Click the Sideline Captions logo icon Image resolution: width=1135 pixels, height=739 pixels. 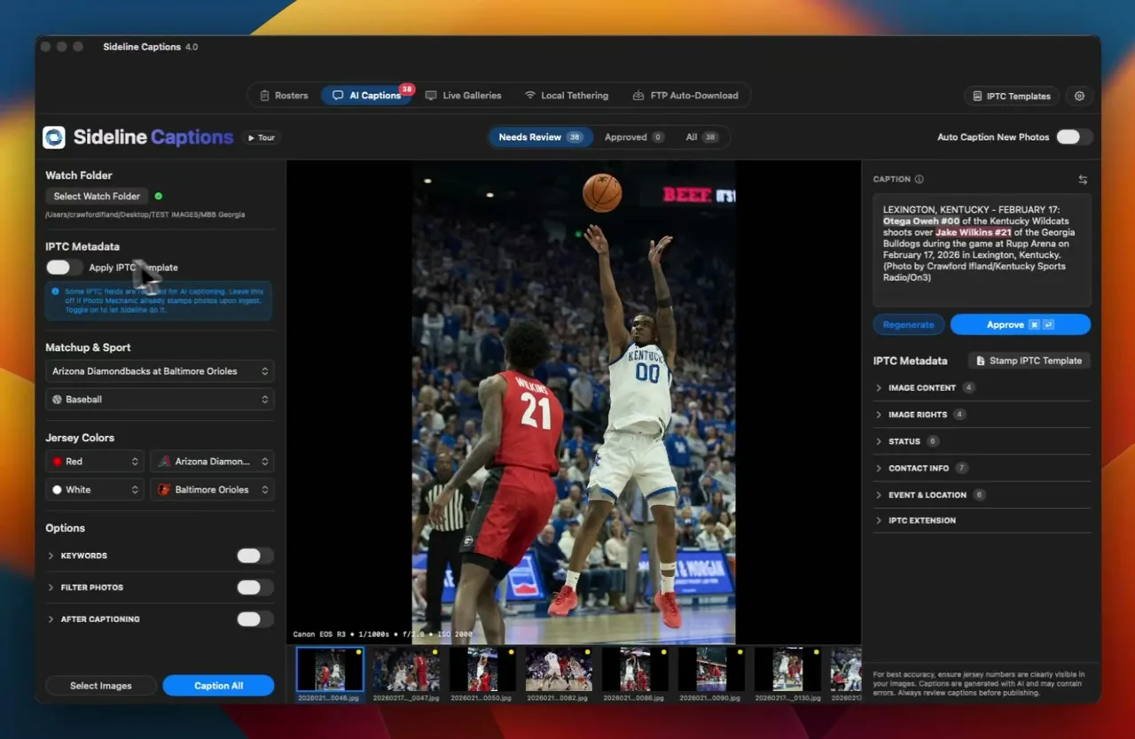tap(54, 137)
